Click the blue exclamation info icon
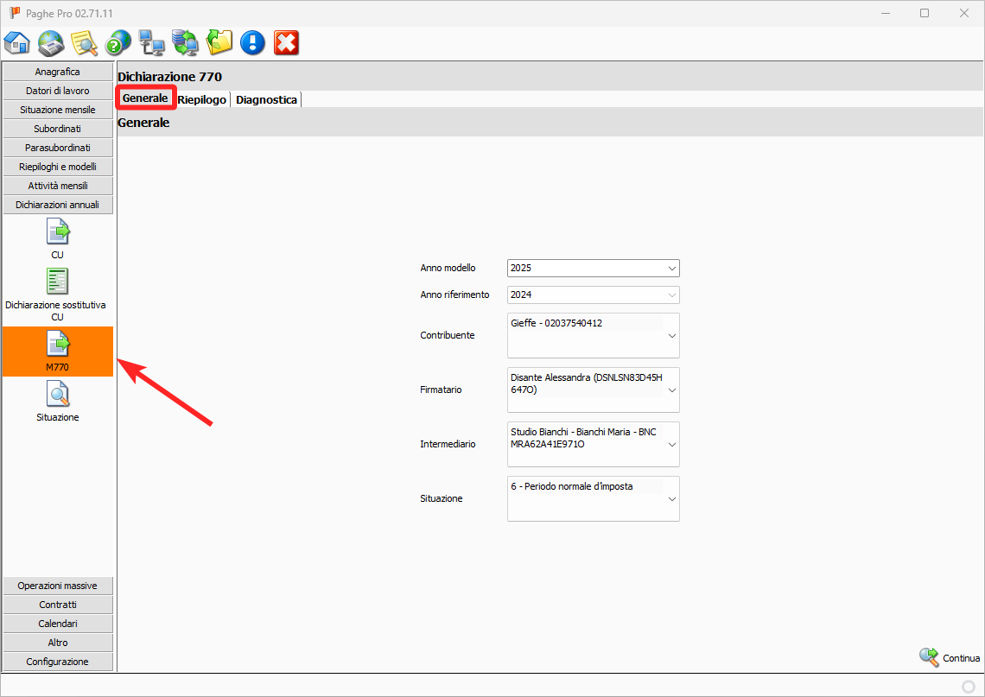Viewport: 985px width, 697px height. click(x=252, y=42)
